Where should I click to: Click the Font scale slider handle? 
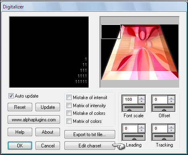129,110
